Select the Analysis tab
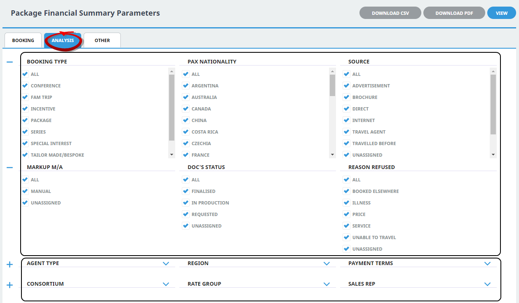Image resolution: width=519 pixels, height=303 pixels. [63, 40]
